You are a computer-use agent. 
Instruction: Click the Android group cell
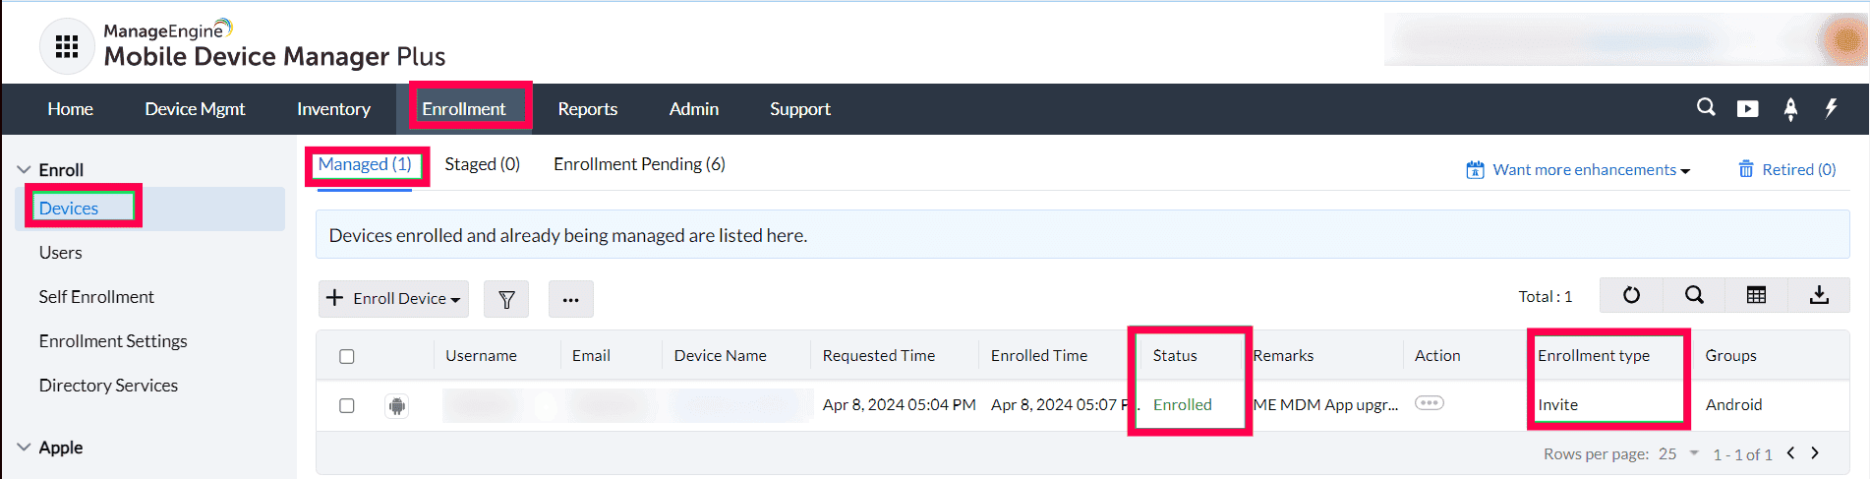point(1733,404)
